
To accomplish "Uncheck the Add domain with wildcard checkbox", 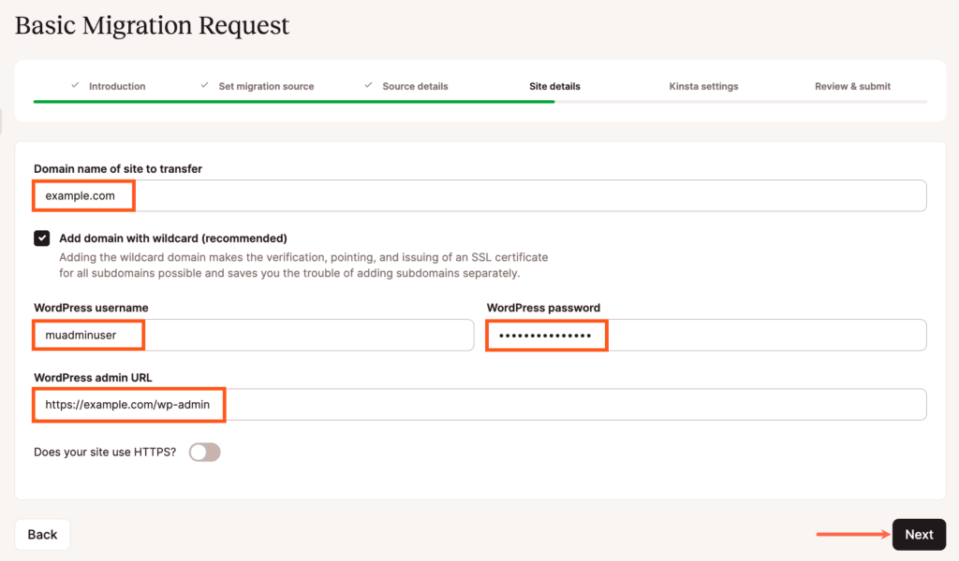I will point(42,238).
